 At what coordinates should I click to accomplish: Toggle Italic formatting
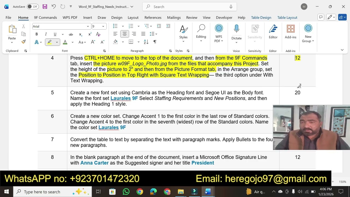46,34
